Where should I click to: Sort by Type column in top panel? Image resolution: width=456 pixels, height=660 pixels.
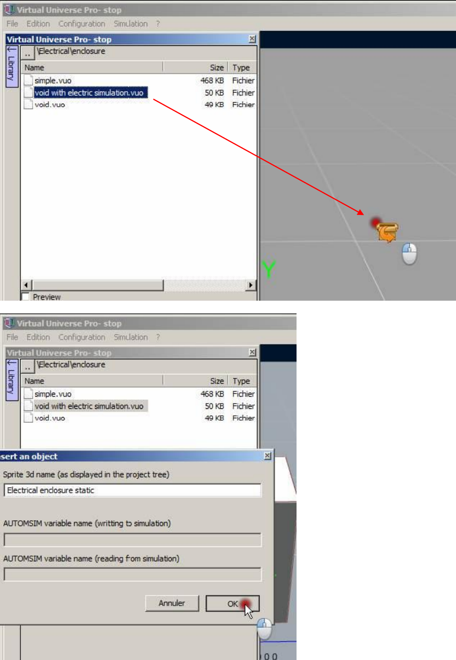[x=242, y=68]
